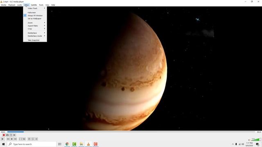The width and height of the screenshot is (262, 147).
Task: Open the green C app on taskbar
Action: (75, 144)
